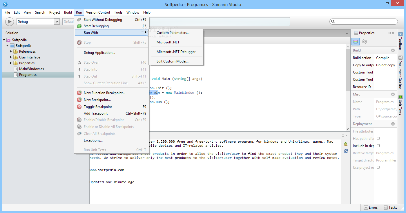Open the Help menu
This screenshot has height=213, width=406.
pos(147,12)
